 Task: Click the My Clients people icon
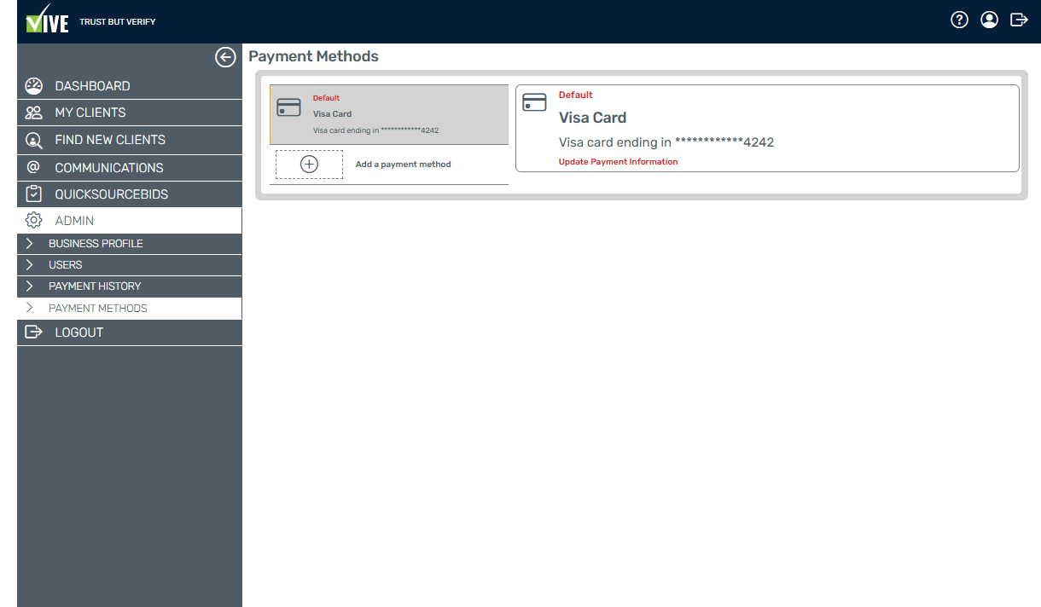pos(34,113)
